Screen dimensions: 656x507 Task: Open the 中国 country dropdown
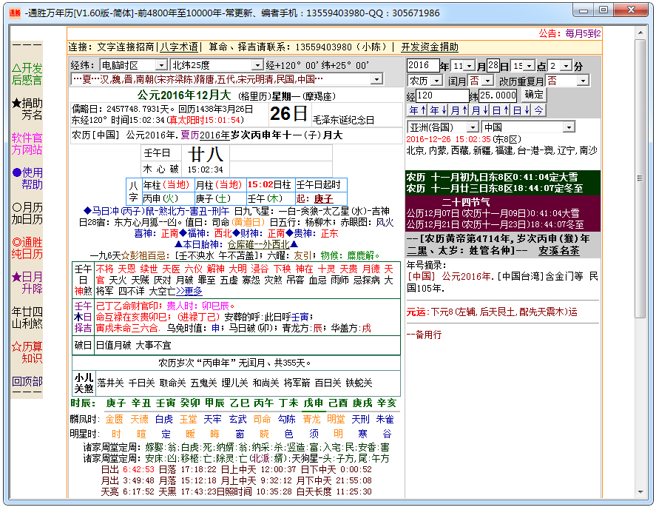pos(569,127)
